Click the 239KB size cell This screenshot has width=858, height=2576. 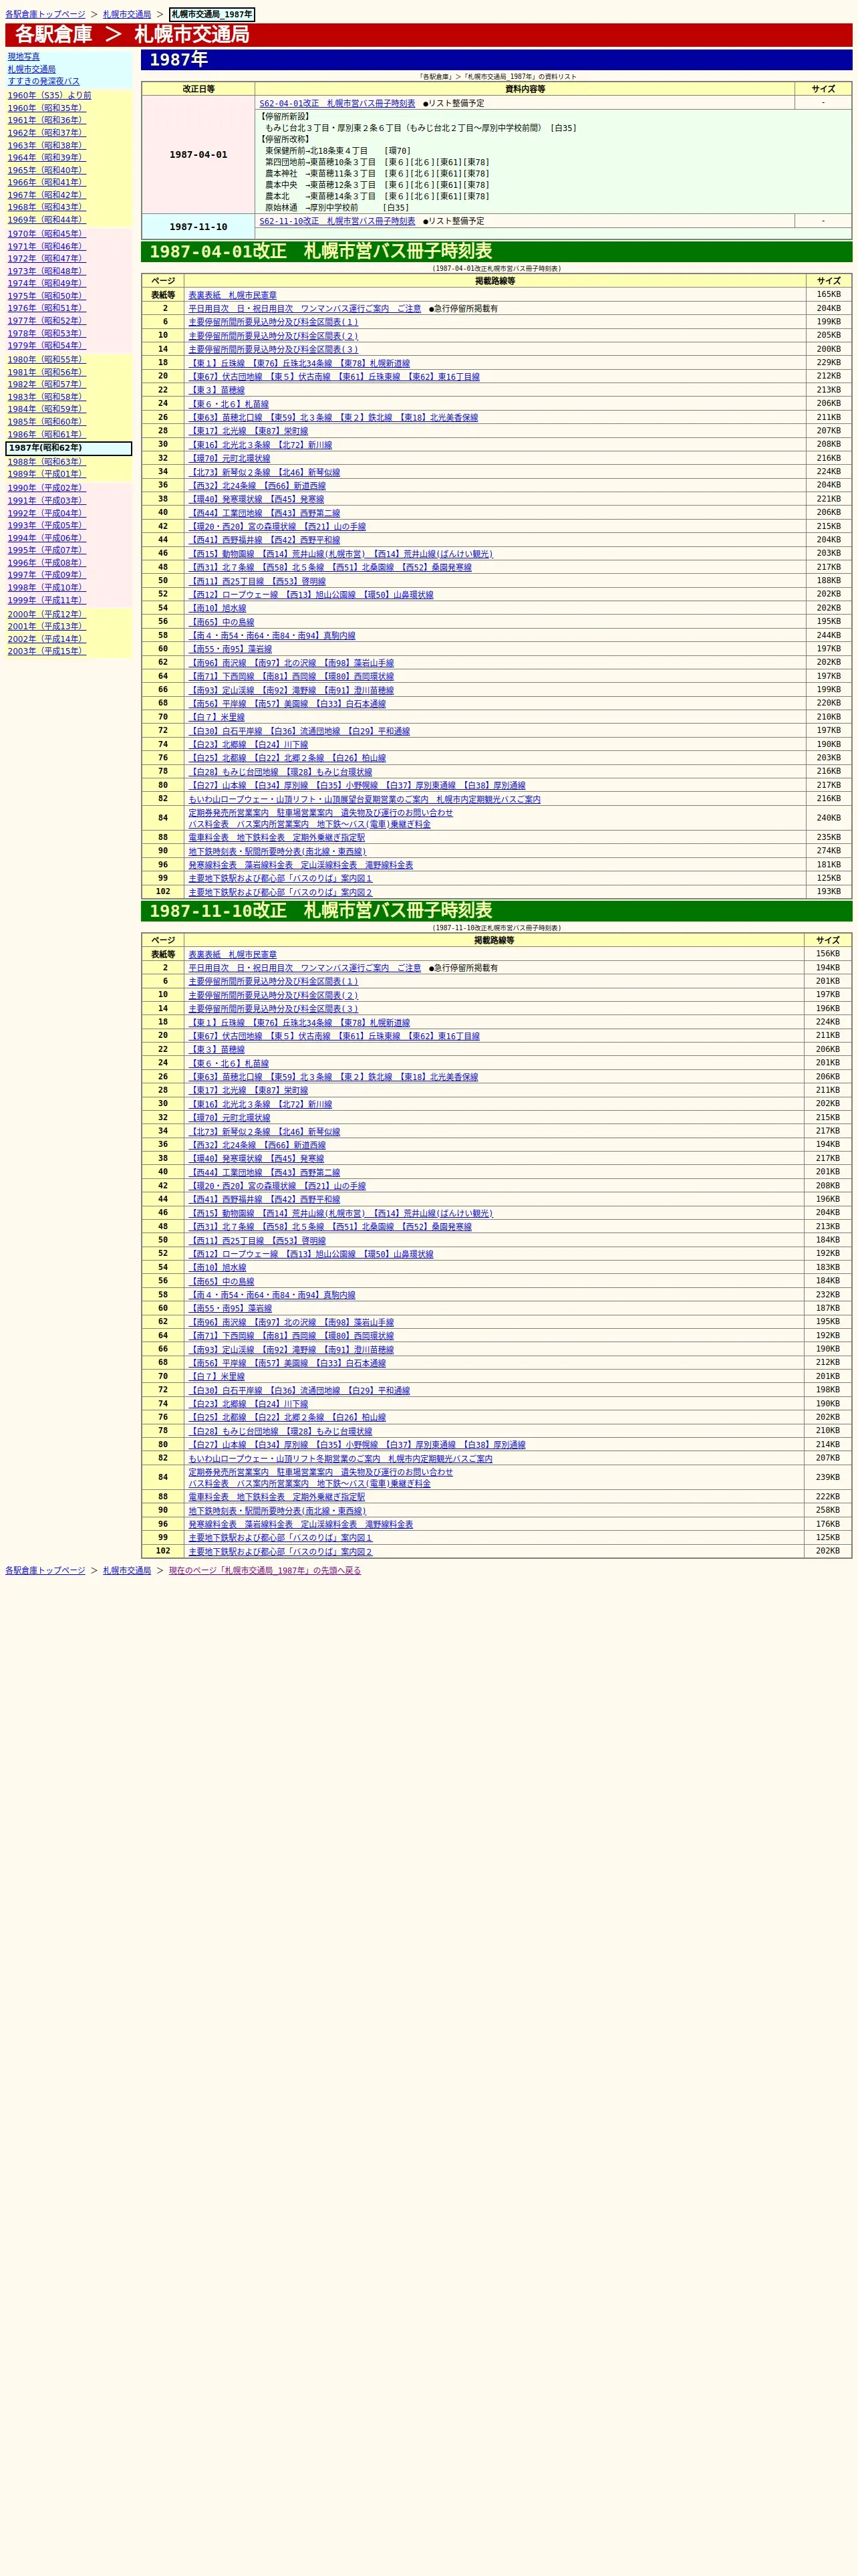(x=828, y=1477)
